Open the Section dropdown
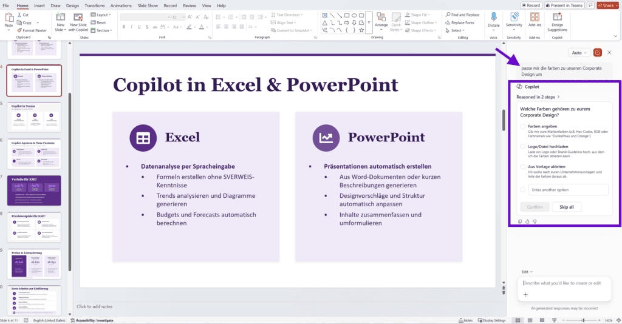The width and height of the screenshot is (622, 324). pos(101,30)
